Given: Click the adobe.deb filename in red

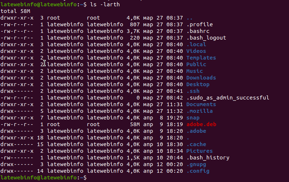Looking at the screenshot, I should [x=201, y=124].
